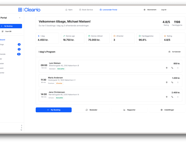The width and height of the screenshot is (186, 143).
Task: Show location for Lars Nielsen booking
Action: [167, 68]
